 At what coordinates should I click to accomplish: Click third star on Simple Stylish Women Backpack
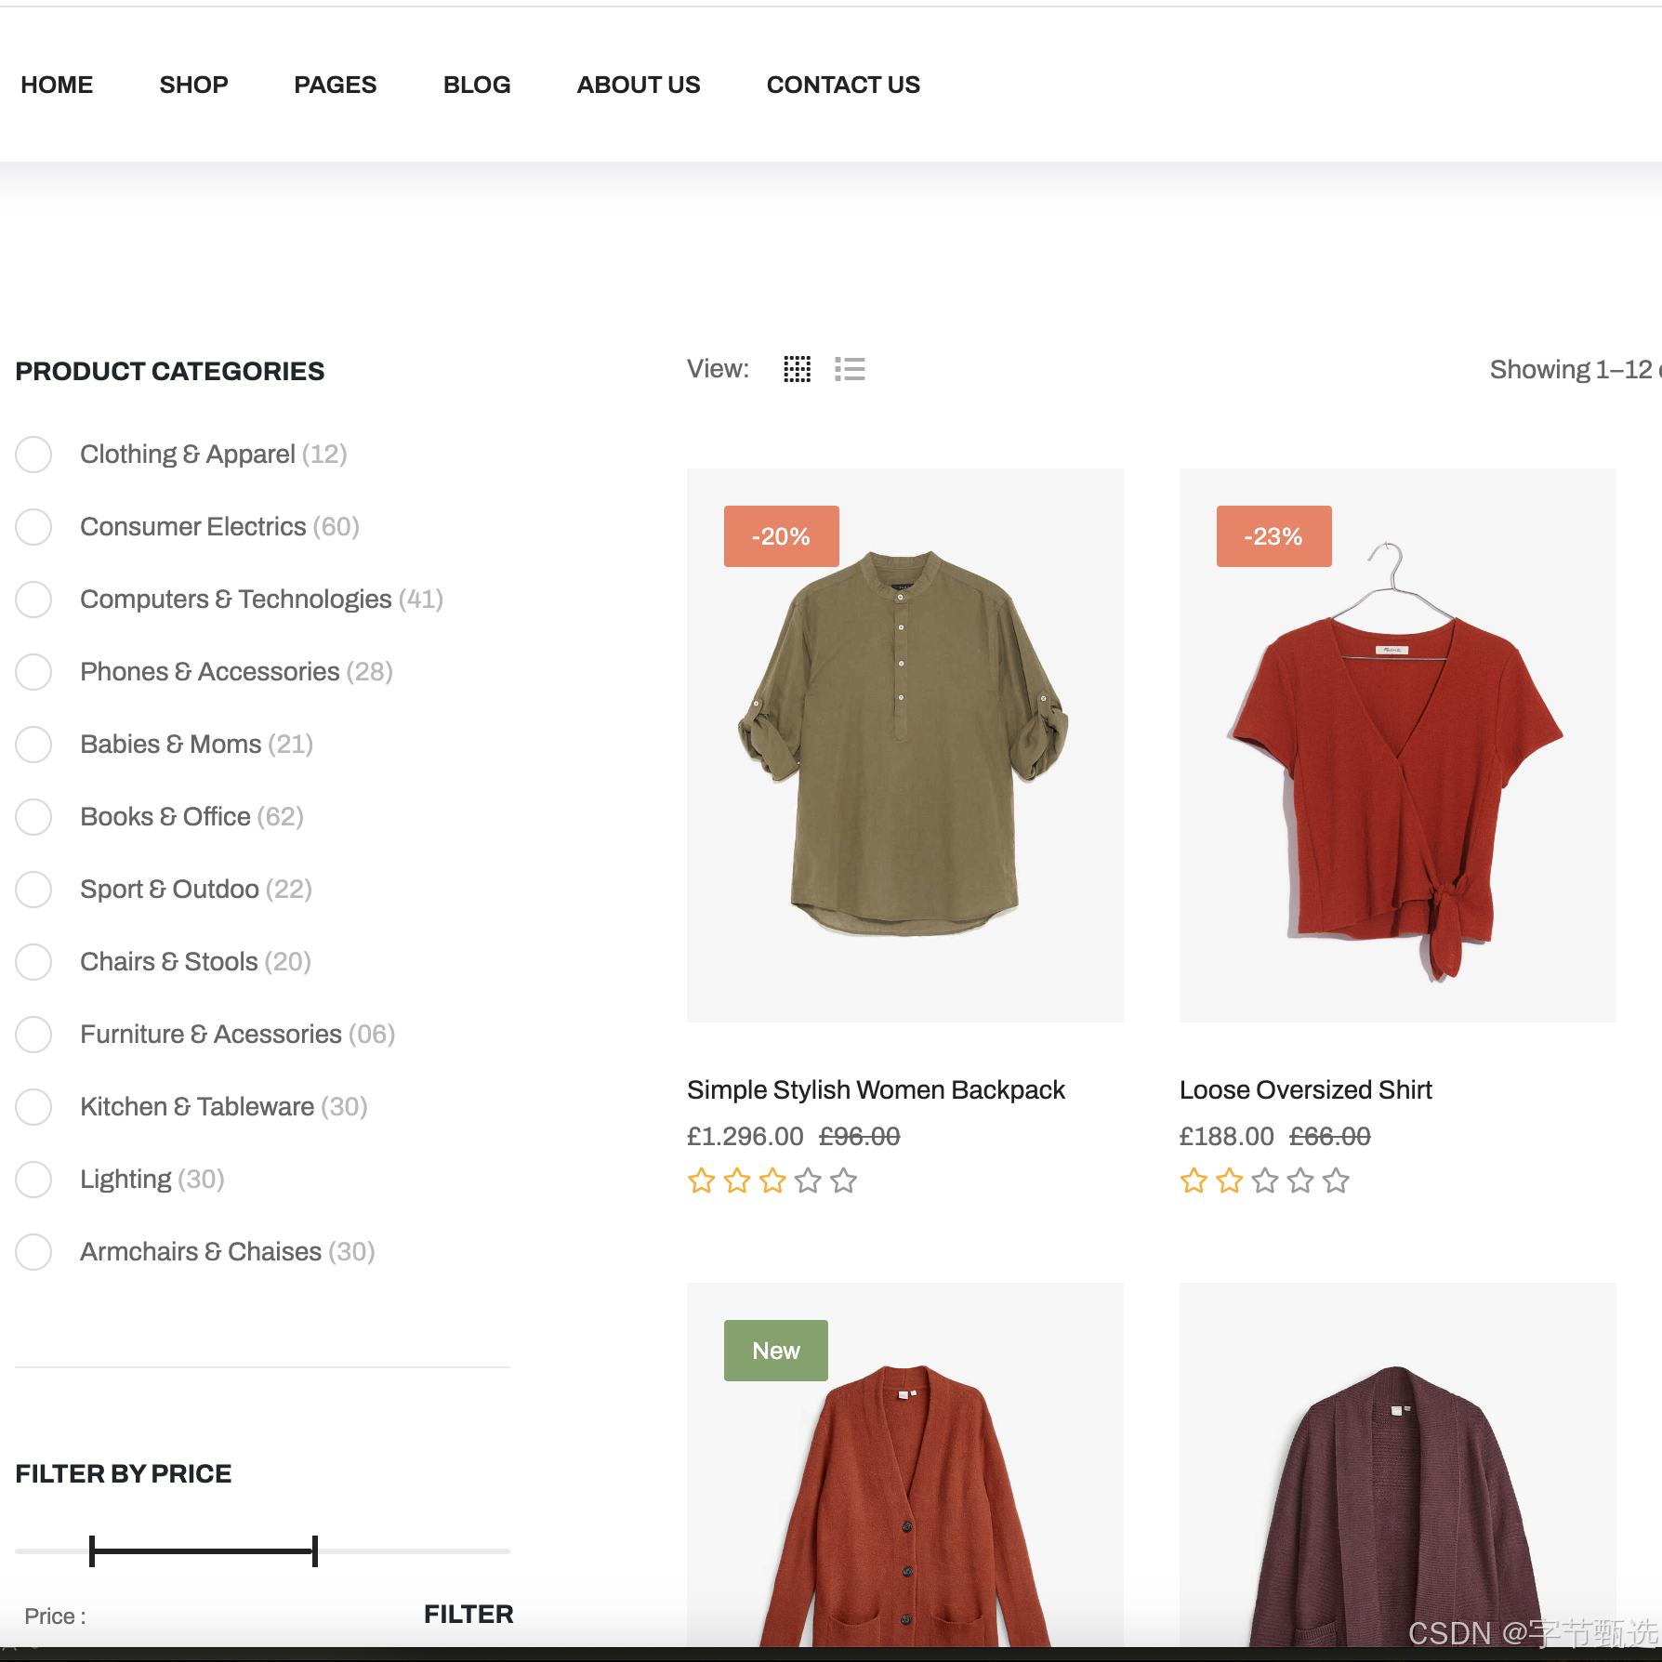[x=772, y=1181]
